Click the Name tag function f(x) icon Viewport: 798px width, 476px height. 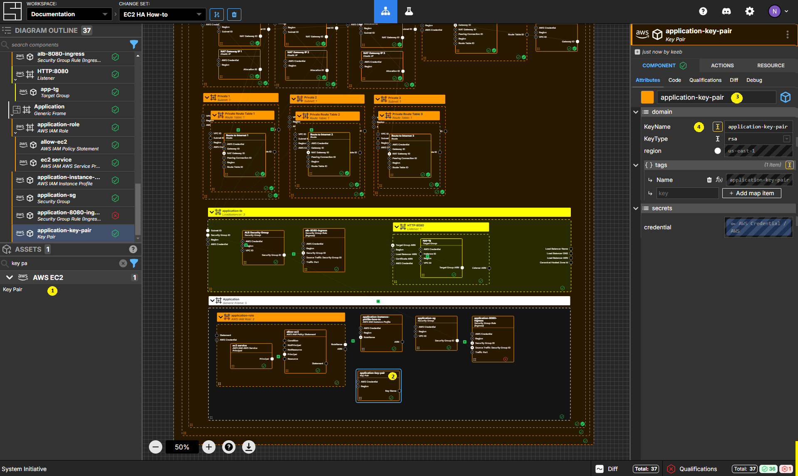[x=719, y=180]
